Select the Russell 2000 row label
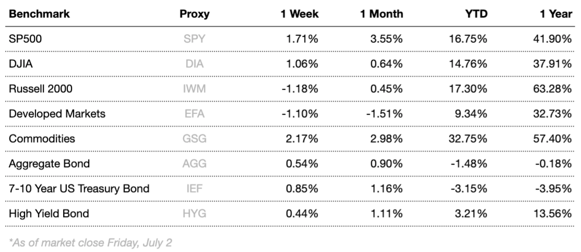 (x=41, y=89)
